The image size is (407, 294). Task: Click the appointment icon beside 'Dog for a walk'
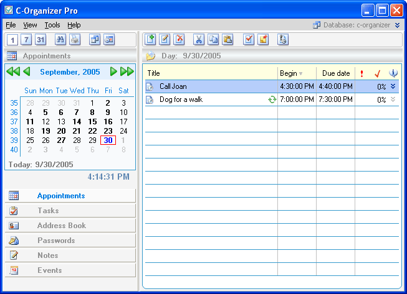(x=150, y=99)
